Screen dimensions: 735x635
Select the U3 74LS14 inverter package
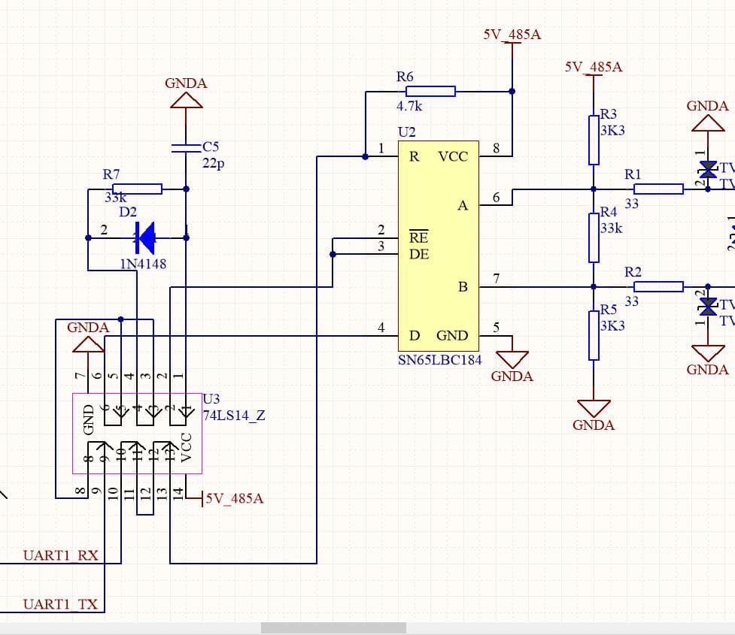click(138, 433)
